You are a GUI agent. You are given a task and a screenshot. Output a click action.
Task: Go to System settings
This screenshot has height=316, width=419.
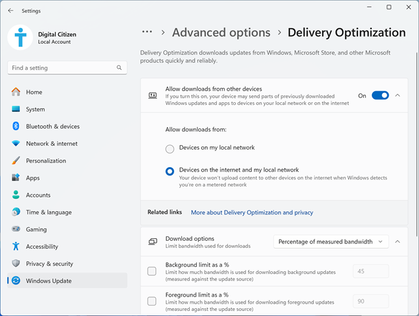tap(67, 109)
